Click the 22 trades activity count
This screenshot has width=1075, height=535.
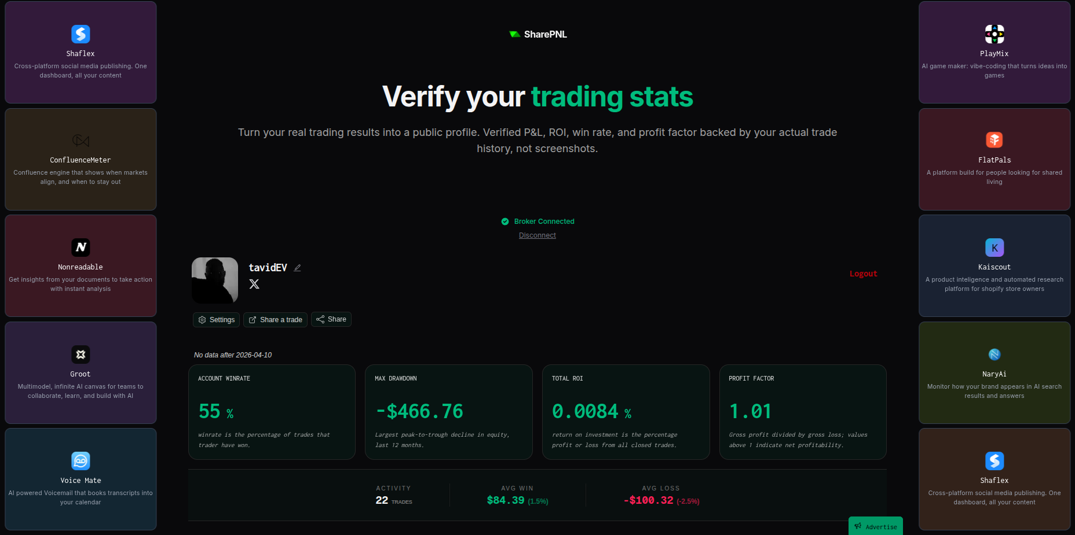pyautogui.click(x=394, y=500)
